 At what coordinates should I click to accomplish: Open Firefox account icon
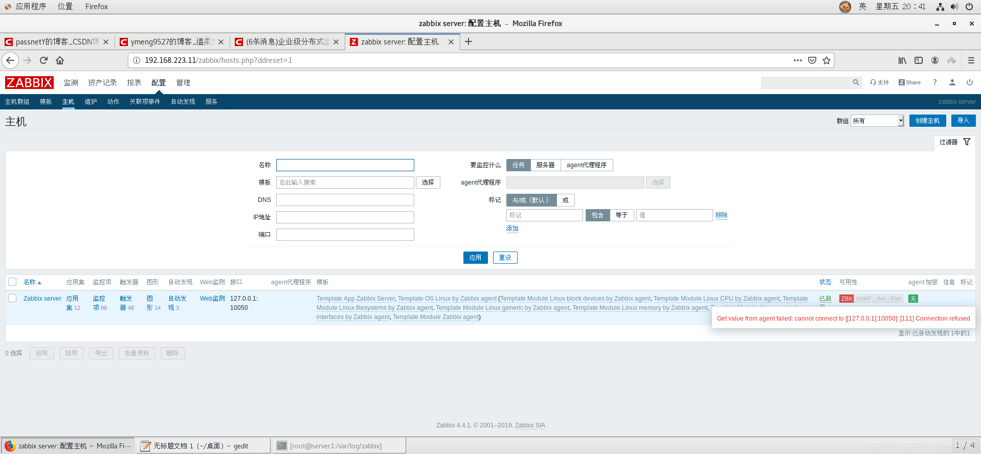pyautogui.click(x=935, y=60)
